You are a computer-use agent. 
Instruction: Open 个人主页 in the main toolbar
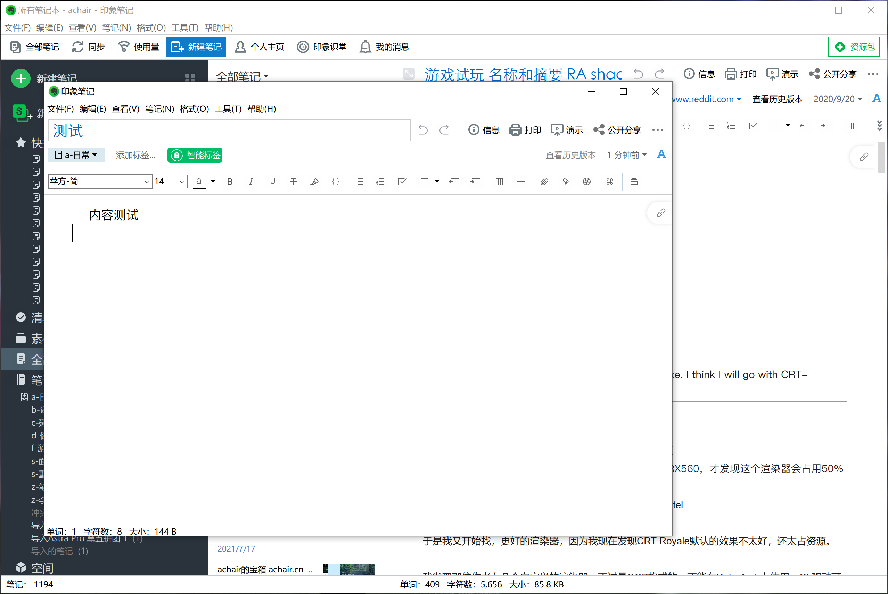(259, 47)
